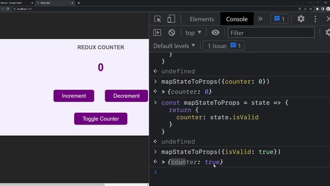The width and height of the screenshot is (330, 186).
Task: Click the const mapStateToProps definition line
Action: (225, 103)
